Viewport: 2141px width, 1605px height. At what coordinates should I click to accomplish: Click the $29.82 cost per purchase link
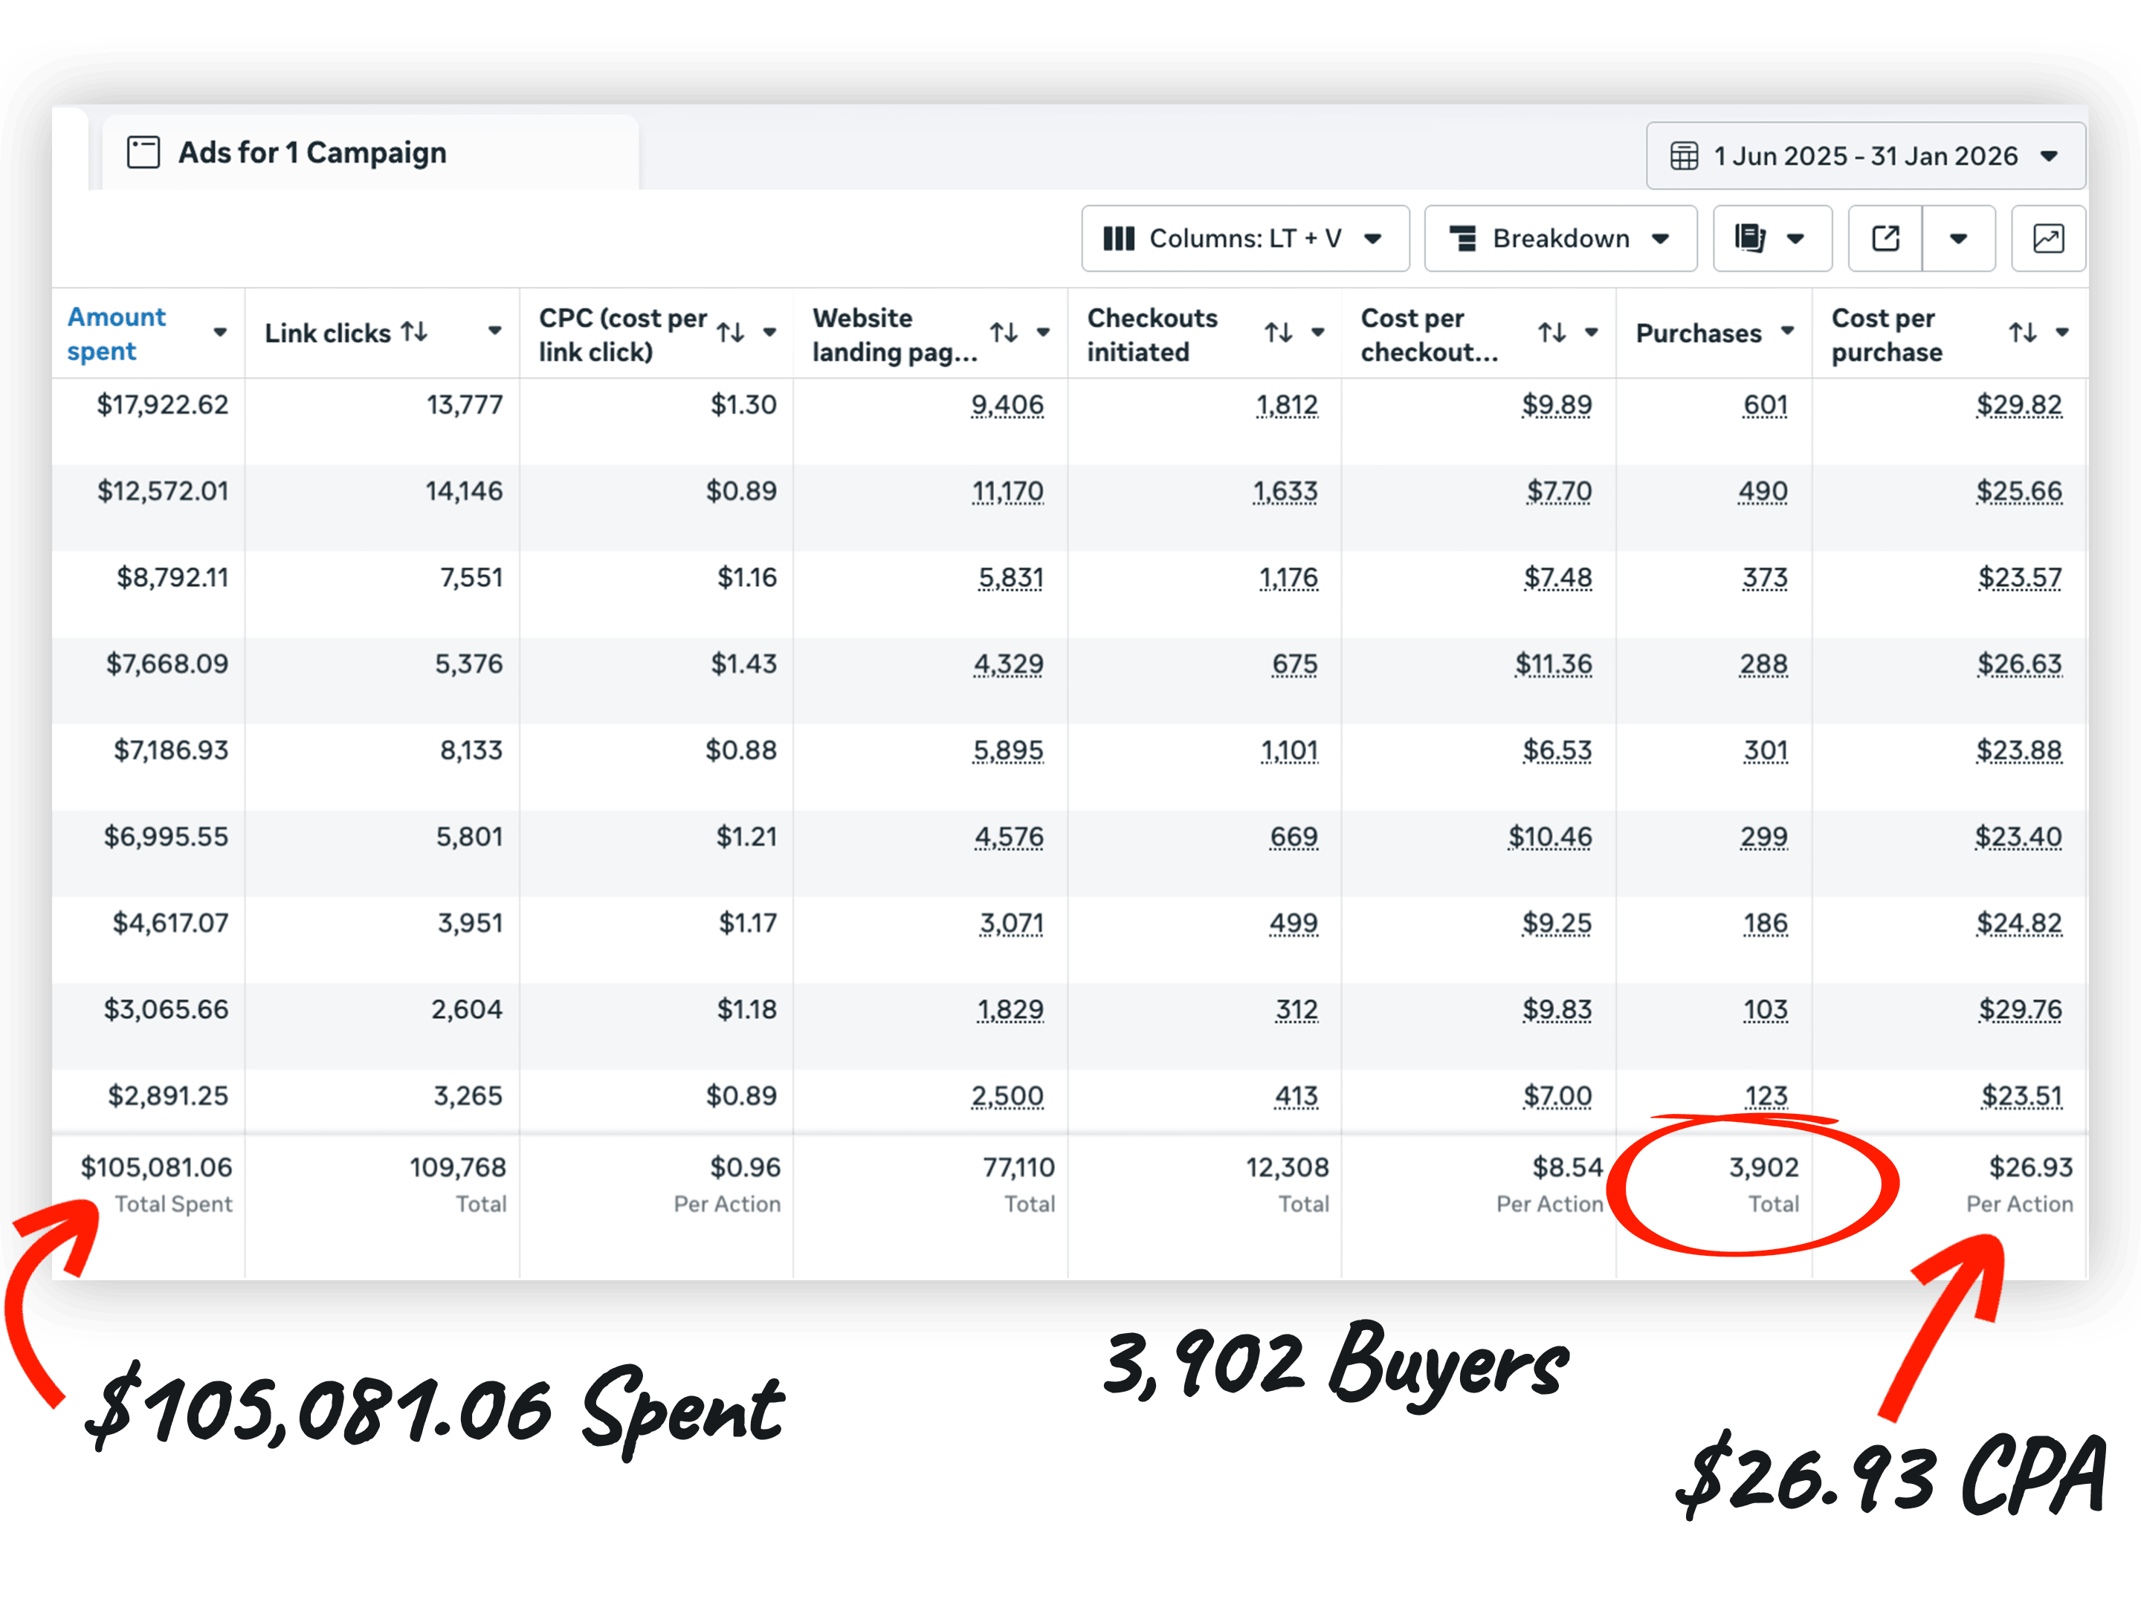(2018, 404)
